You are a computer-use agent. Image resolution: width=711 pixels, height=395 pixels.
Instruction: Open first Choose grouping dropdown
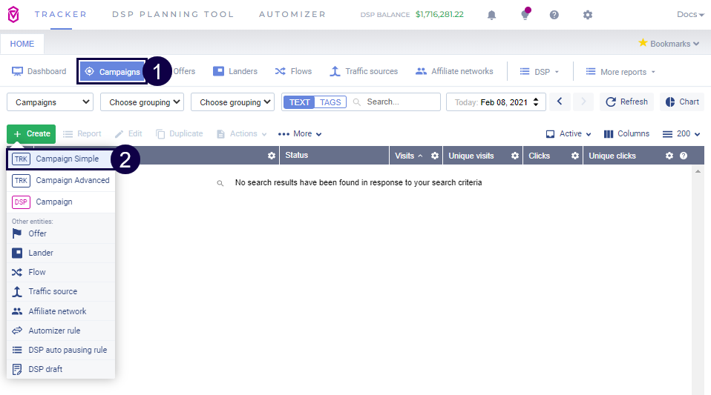142,102
